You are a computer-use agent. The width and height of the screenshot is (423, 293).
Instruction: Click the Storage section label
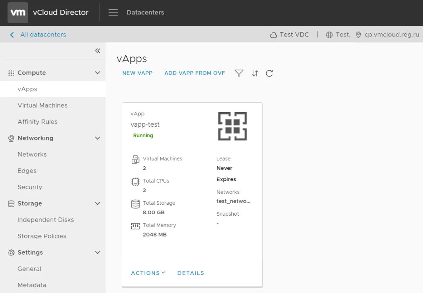pos(30,204)
